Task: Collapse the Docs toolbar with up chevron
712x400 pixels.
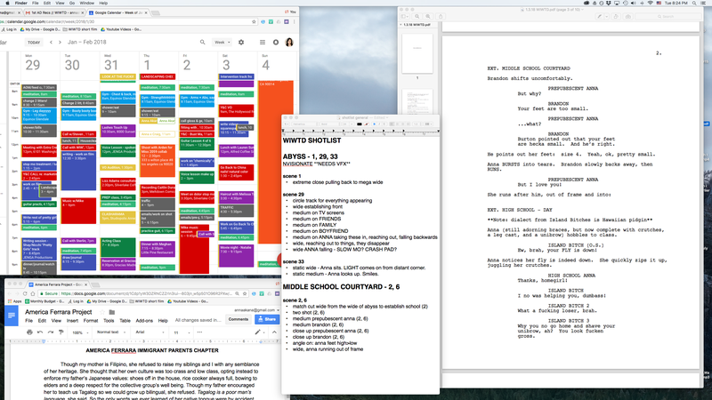Action: [274, 332]
